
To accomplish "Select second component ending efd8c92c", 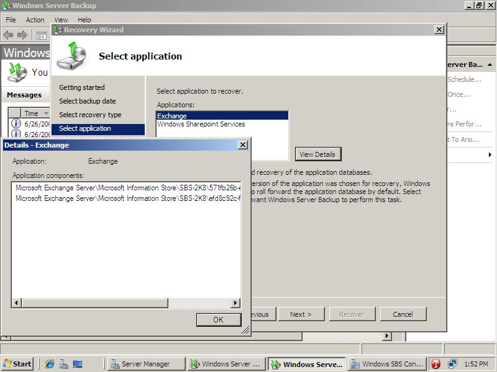I will point(128,198).
